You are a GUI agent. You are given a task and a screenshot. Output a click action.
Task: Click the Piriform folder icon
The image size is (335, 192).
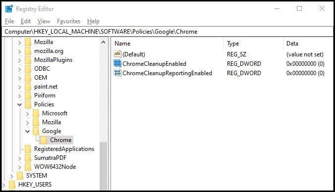(x=28, y=96)
